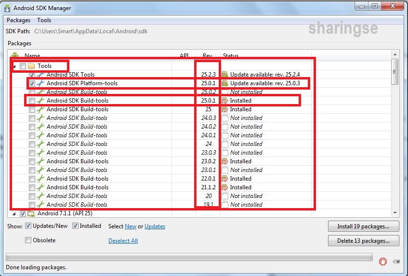Image resolution: width=408 pixels, height=276 pixels.
Task: Click wrench icon of Android SDK Platform-tools
Action: [40, 83]
